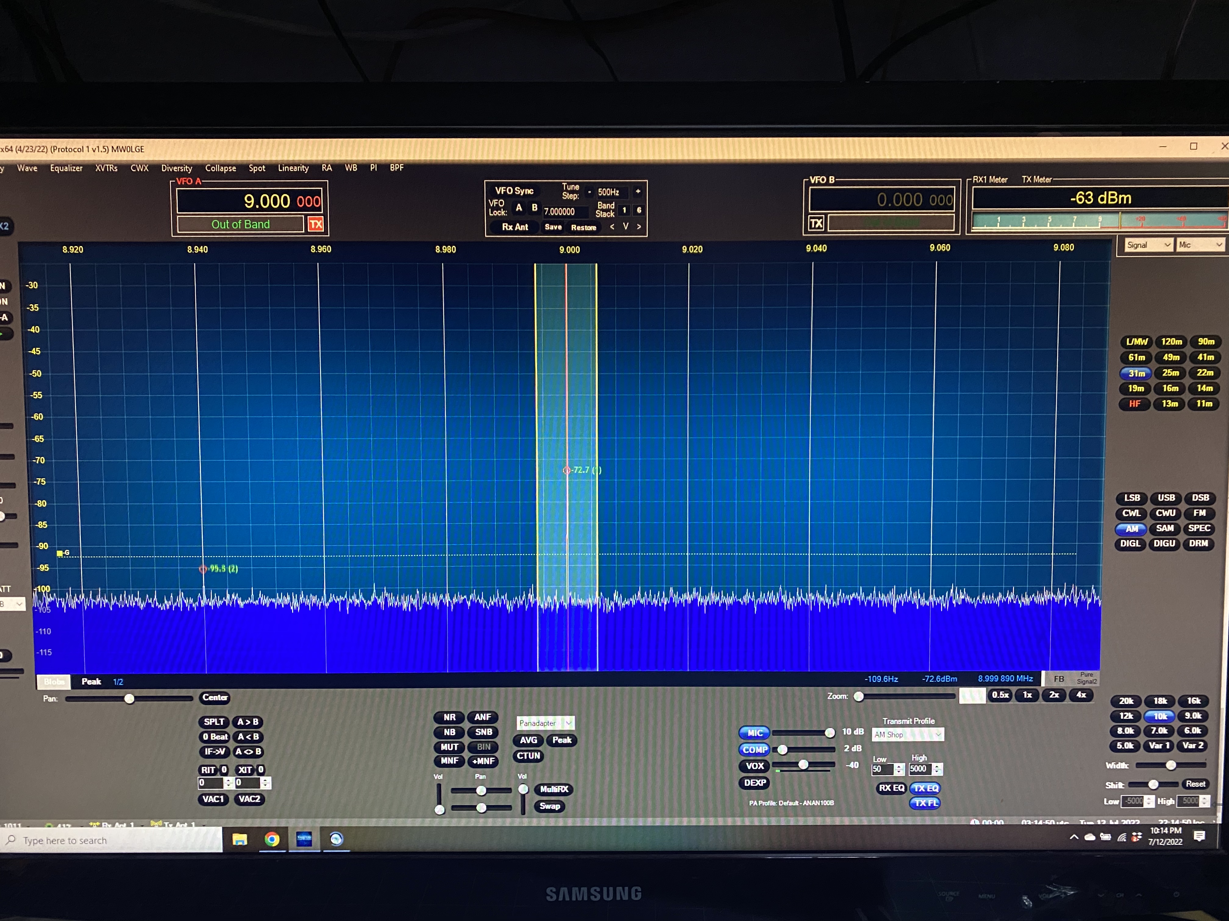
Task: Enable NB noise blanker
Action: 450,732
